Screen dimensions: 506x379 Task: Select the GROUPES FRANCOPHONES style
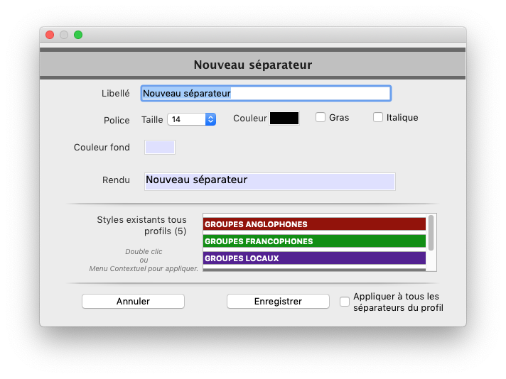(x=314, y=241)
